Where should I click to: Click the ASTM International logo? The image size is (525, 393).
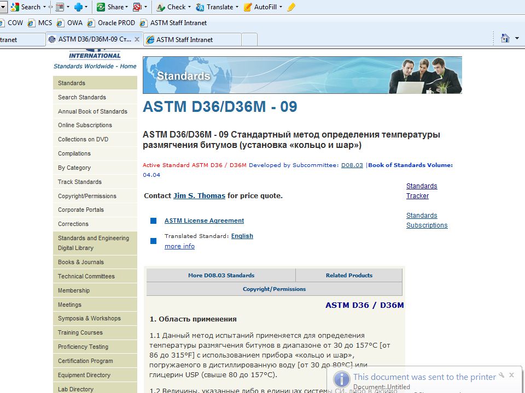pyautogui.click(x=95, y=55)
